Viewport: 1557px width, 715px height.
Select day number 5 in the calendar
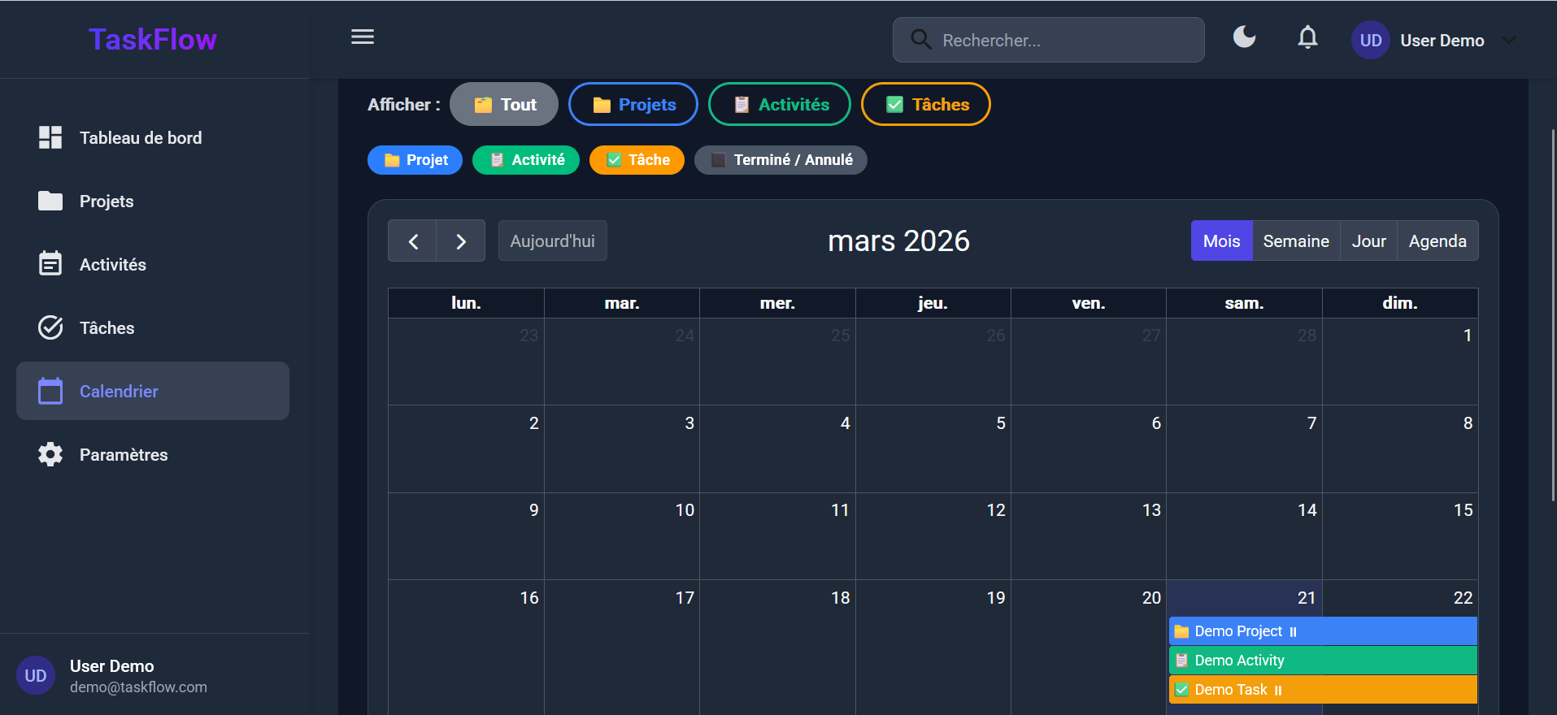pyautogui.click(x=1001, y=423)
